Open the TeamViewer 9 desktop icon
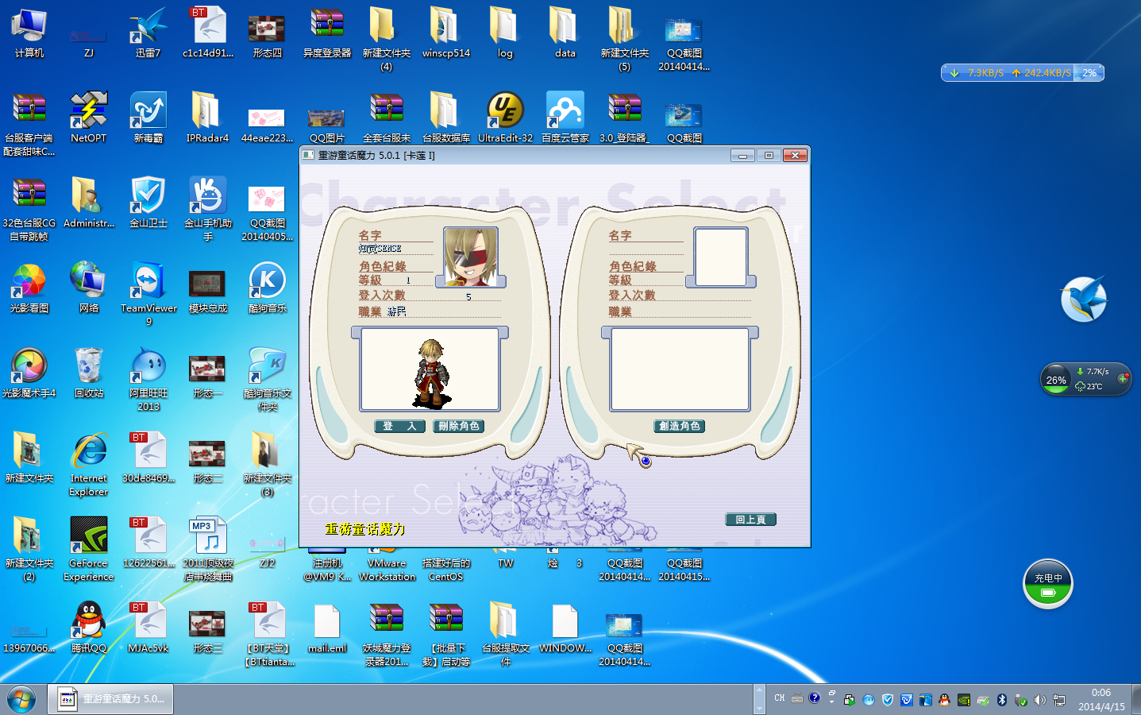Viewport: 1141px width, 715px height. (148, 283)
